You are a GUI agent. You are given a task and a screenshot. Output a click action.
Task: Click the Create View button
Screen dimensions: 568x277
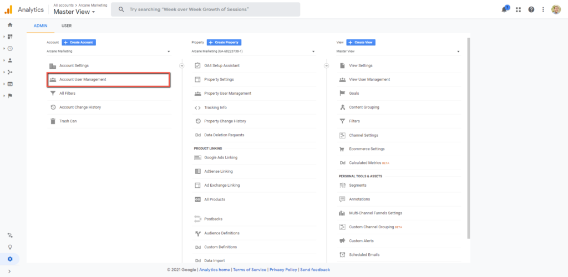click(x=361, y=42)
